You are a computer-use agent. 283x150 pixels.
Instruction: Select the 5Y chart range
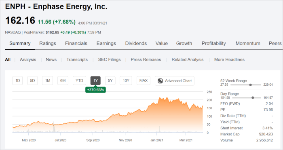coord(110,80)
